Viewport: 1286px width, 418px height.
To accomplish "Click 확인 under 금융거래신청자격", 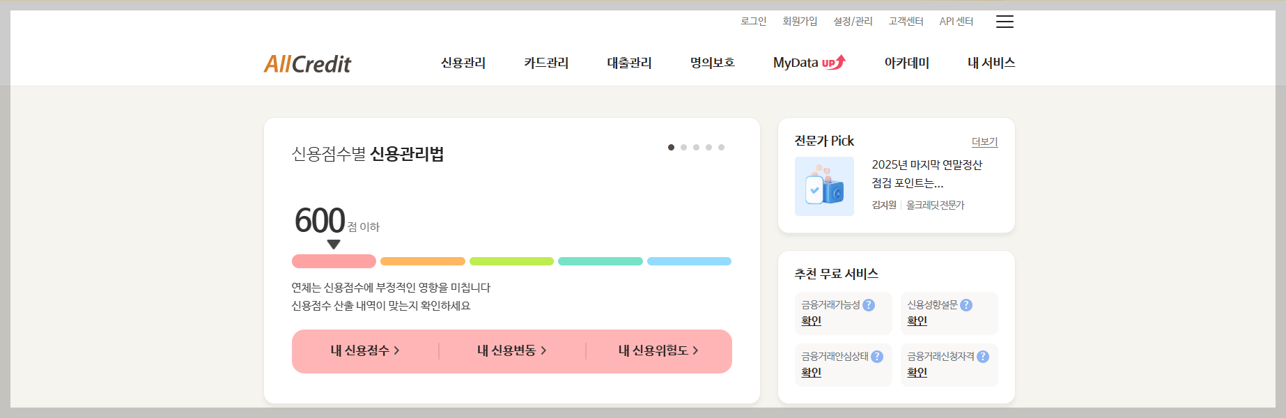I will (917, 373).
